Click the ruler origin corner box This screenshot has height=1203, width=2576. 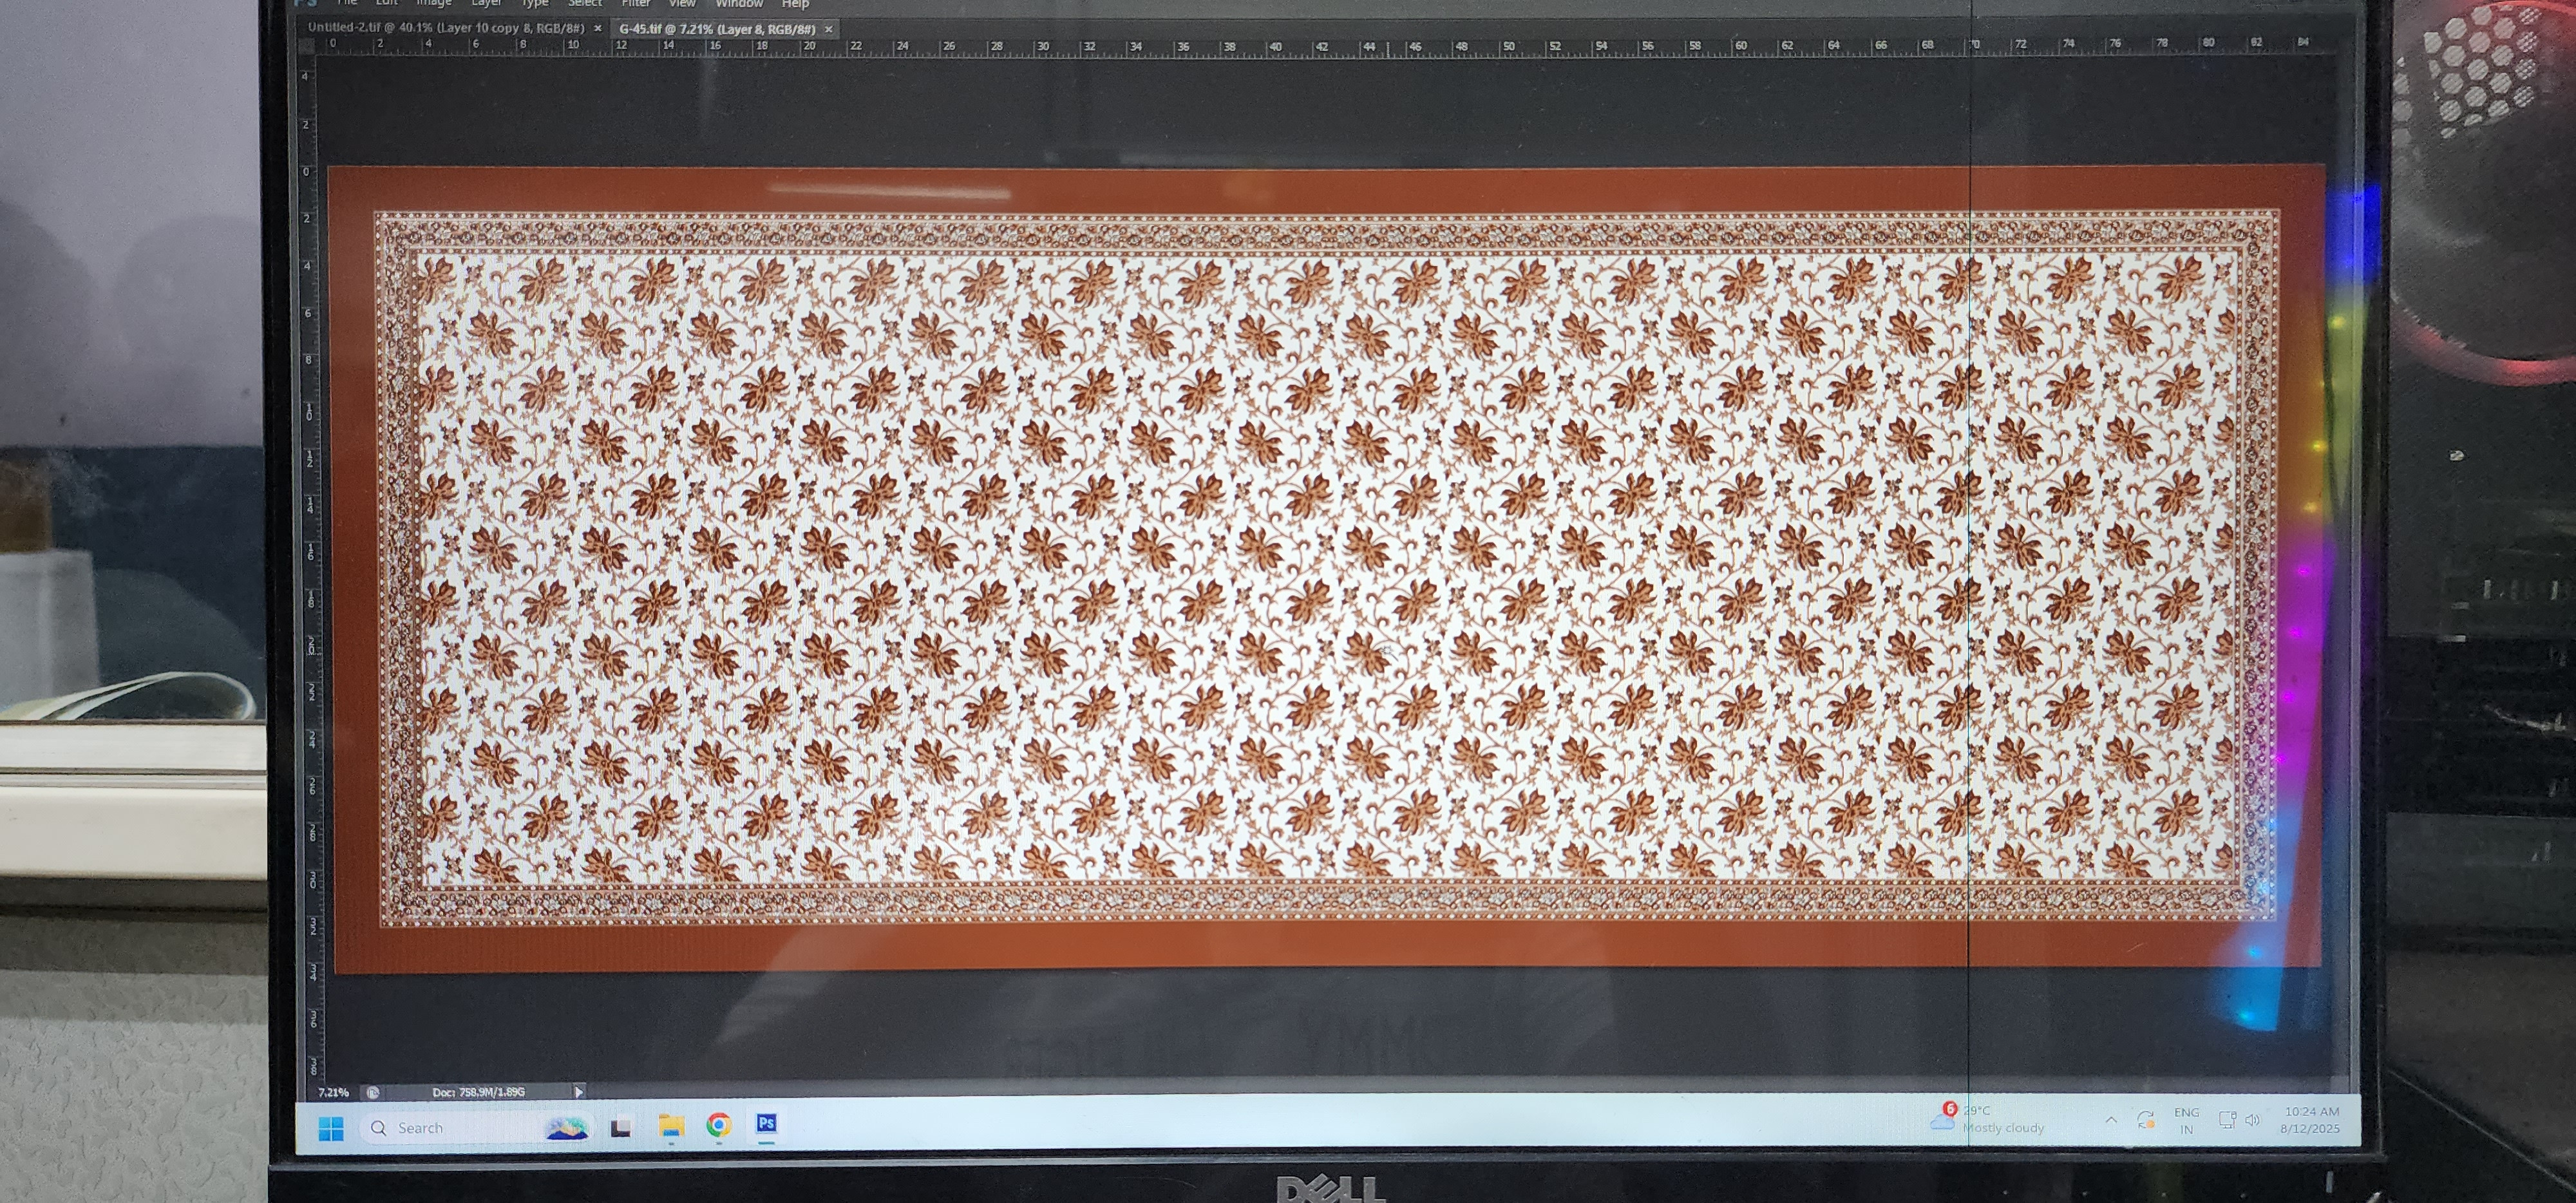[x=307, y=45]
